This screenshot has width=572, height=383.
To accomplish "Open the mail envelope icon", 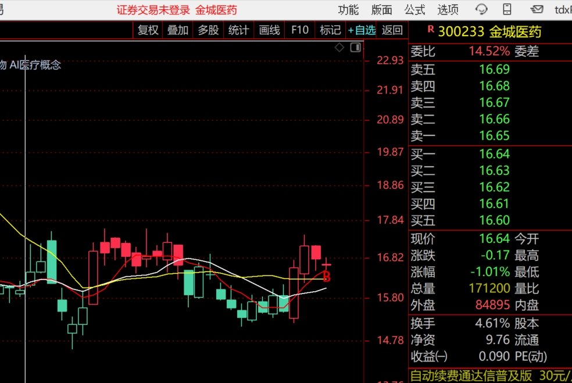I will pos(537,9).
